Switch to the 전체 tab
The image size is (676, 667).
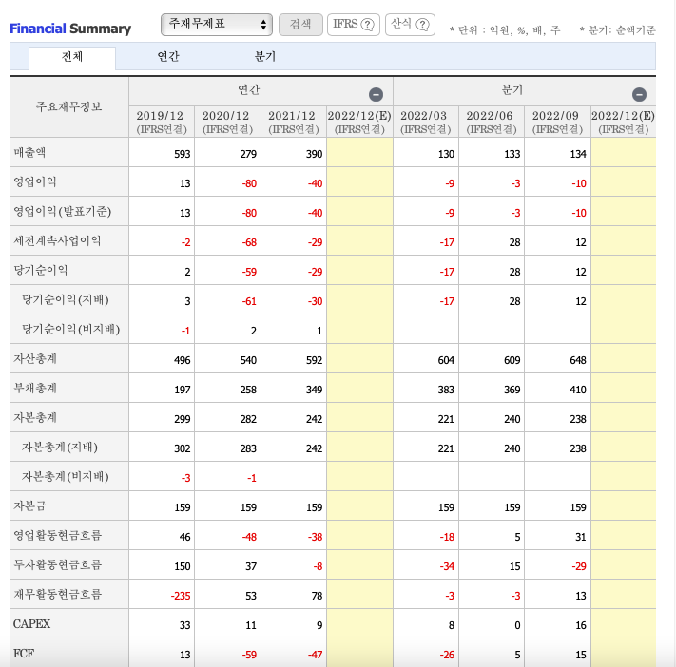[x=72, y=57]
